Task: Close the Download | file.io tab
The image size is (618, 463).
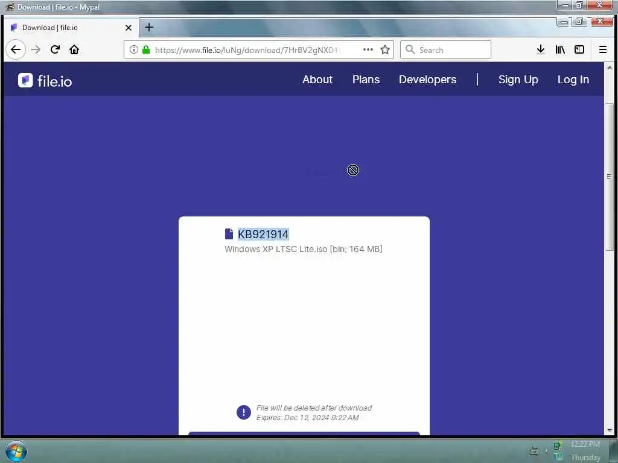Action: point(128,28)
